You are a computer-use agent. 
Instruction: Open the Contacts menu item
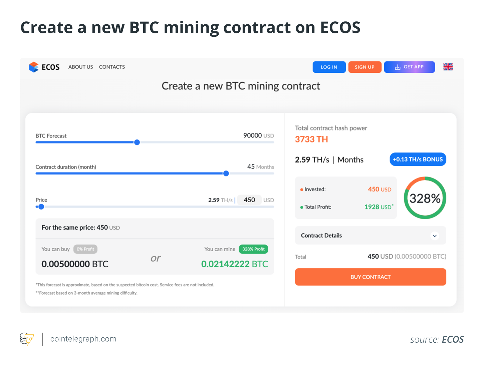point(112,67)
